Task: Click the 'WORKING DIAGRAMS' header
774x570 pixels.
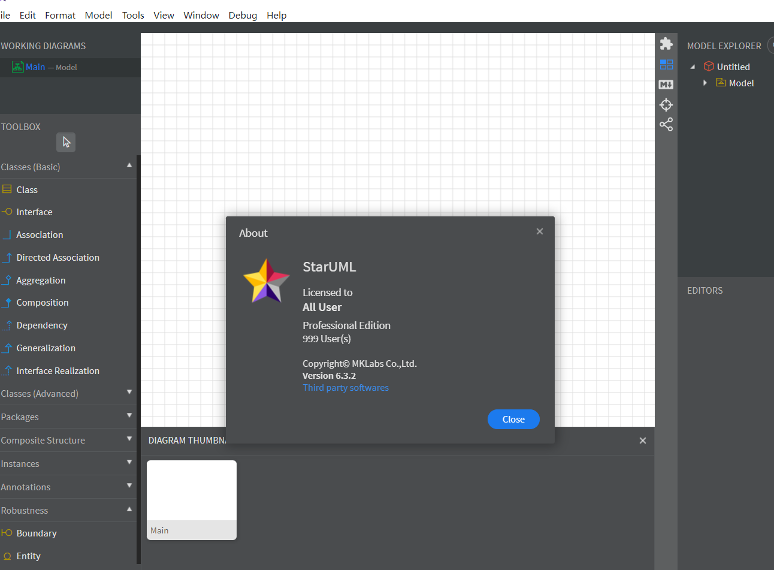Action: 43,46
